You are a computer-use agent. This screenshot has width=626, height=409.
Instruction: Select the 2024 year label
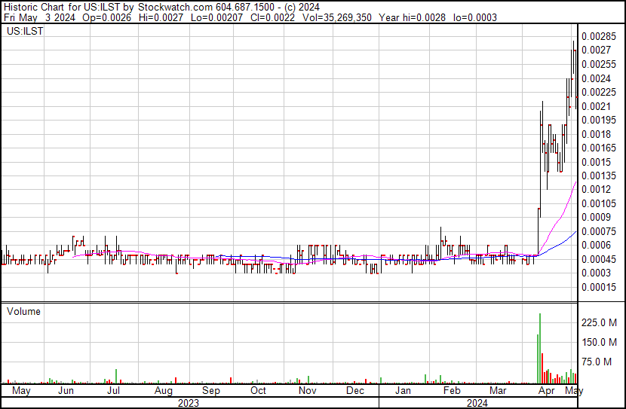(x=477, y=403)
